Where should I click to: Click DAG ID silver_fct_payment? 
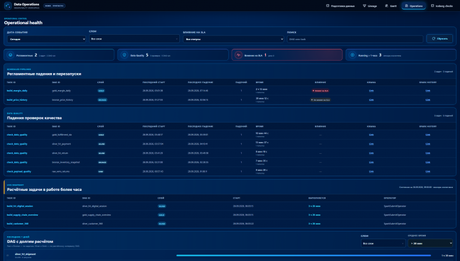61,144
